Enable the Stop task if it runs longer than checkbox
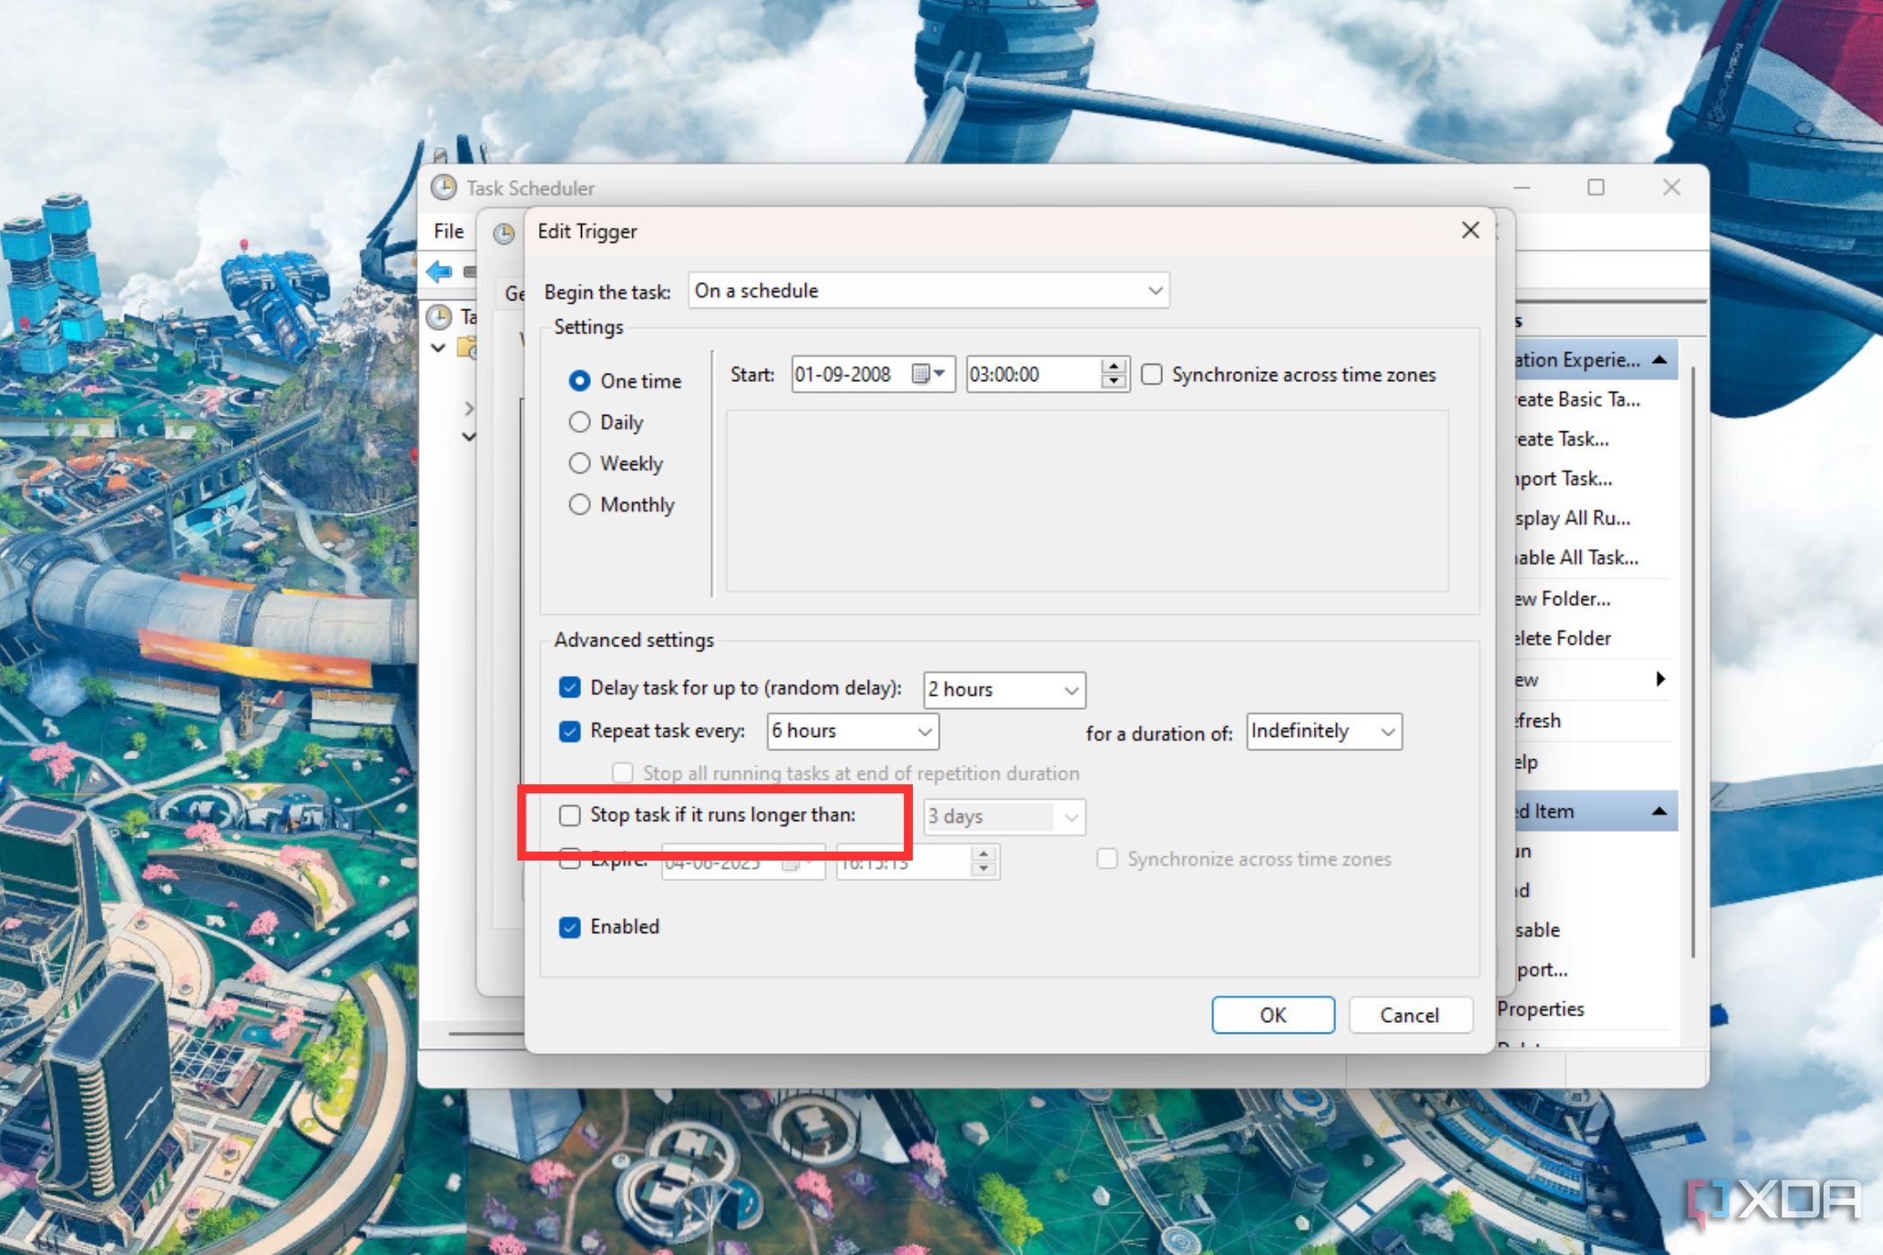Viewport: 1883px width, 1255px height. point(572,814)
